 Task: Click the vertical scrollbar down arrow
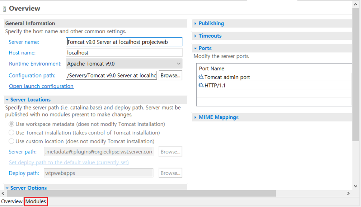pos(355,186)
